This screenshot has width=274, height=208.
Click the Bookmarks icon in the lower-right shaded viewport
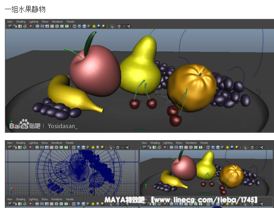tap(154, 147)
